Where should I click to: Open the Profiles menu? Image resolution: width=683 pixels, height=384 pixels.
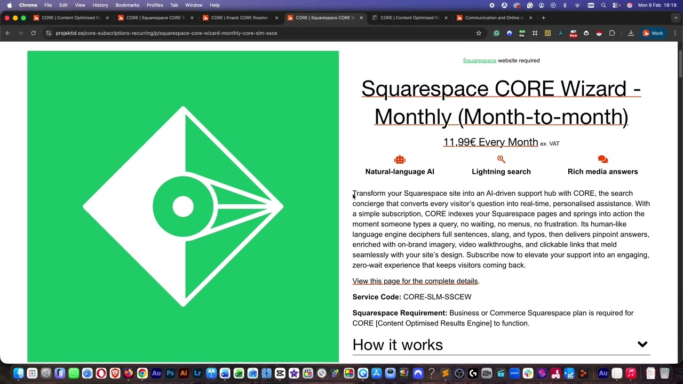tap(155, 5)
